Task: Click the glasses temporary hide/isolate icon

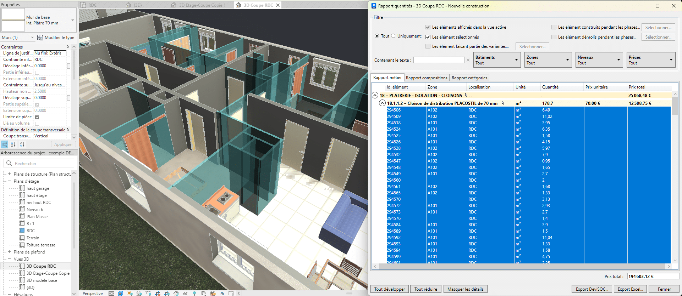Action: [x=185, y=294]
